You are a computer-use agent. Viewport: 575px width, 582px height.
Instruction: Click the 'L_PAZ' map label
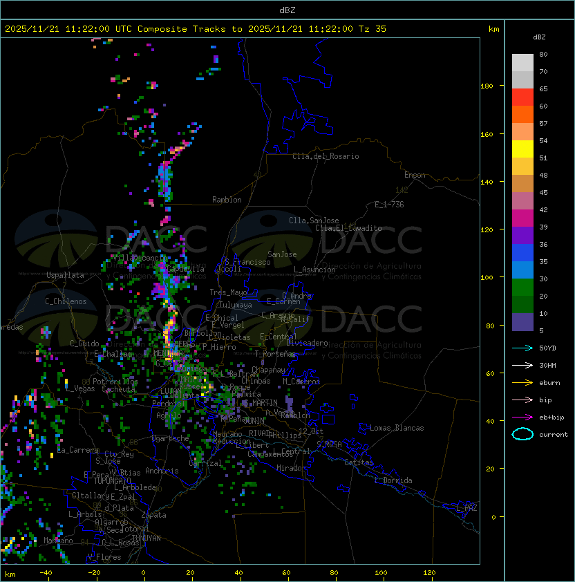[466, 507]
